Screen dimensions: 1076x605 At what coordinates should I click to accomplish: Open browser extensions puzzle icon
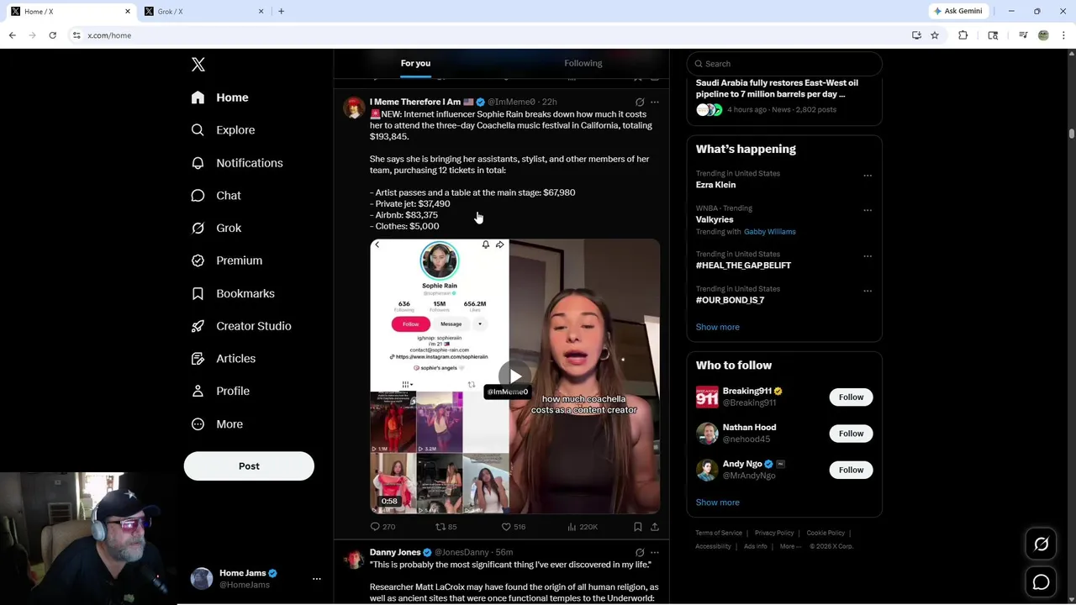pos(963,35)
